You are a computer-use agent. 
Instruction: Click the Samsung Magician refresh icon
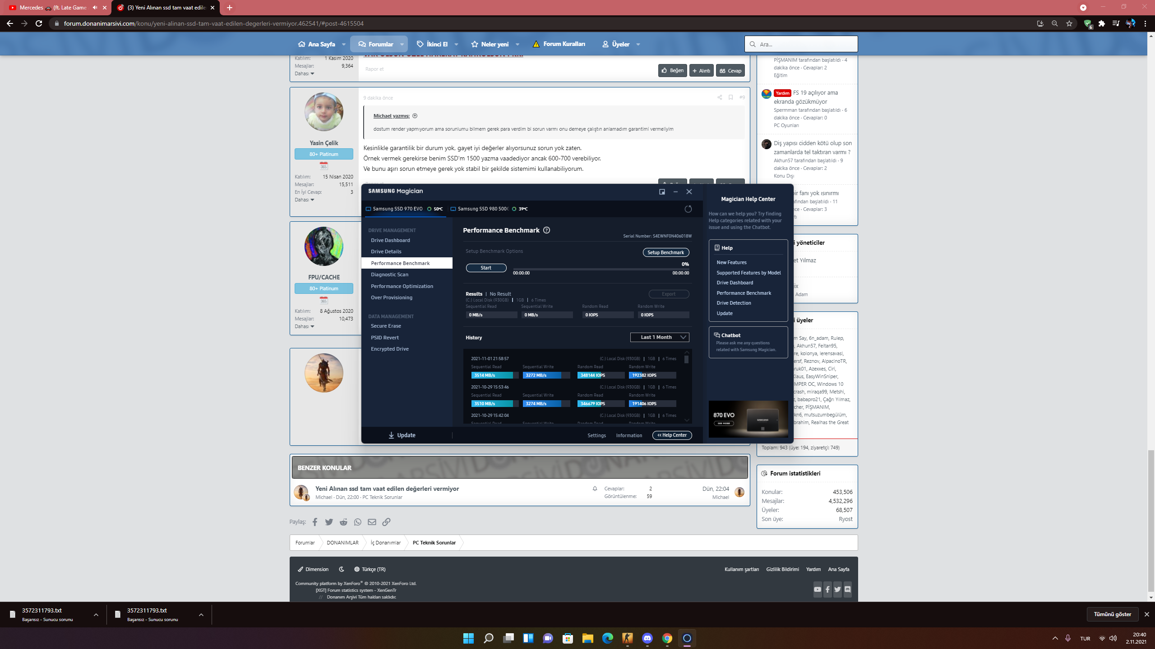[688, 209]
